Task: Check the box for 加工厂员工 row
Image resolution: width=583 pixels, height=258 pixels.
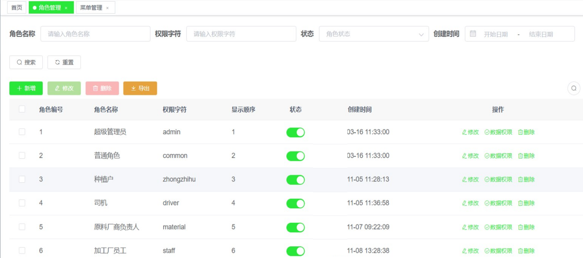Action: pyautogui.click(x=22, y=251)
